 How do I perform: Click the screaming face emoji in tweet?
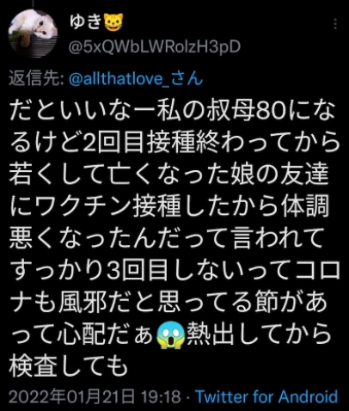pos(170,334)
